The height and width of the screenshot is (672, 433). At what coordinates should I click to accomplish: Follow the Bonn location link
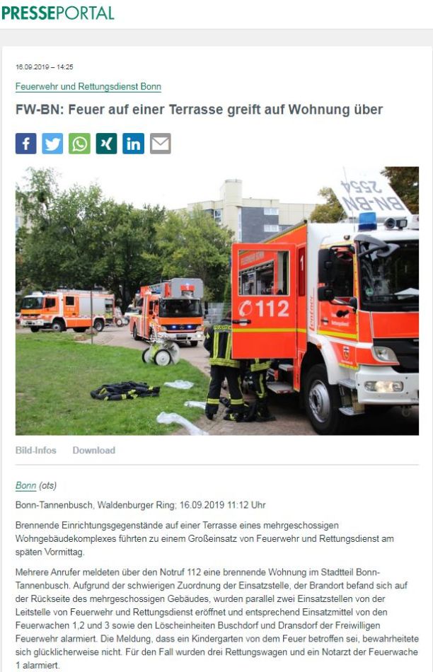pos(25,485)
